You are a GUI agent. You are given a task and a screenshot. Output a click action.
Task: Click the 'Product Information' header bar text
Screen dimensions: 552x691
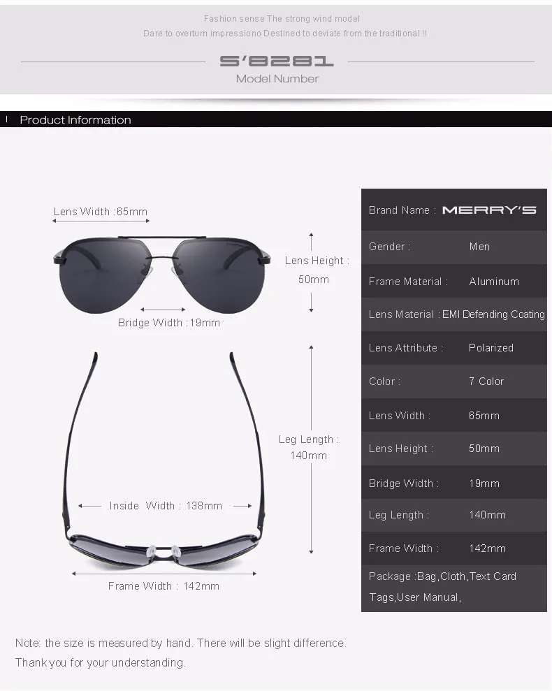coord(75,120)
